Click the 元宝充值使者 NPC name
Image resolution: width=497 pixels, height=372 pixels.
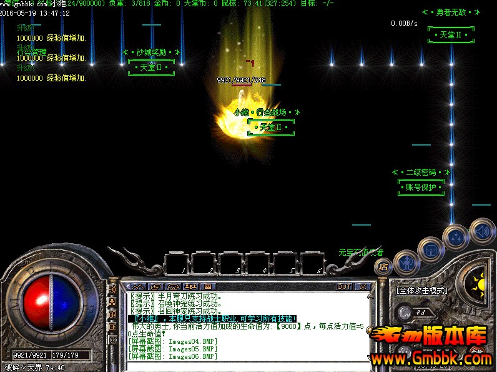(361, 253)
